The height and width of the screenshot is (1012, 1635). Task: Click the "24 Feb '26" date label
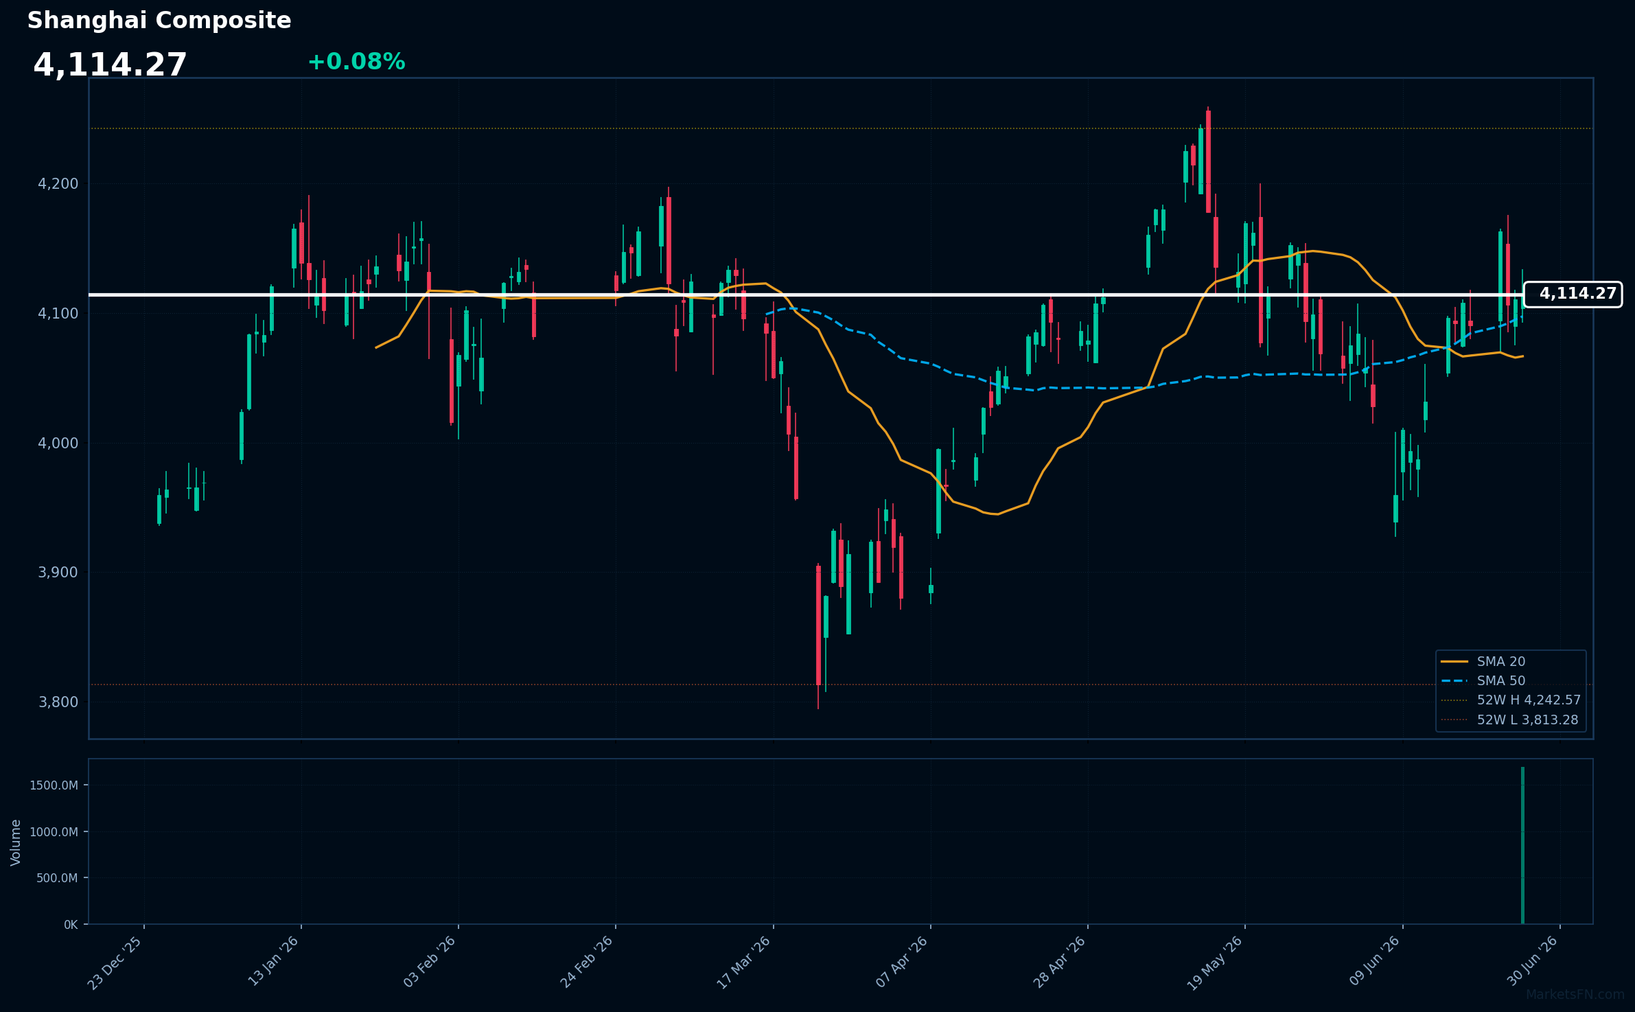click(587, 962)
